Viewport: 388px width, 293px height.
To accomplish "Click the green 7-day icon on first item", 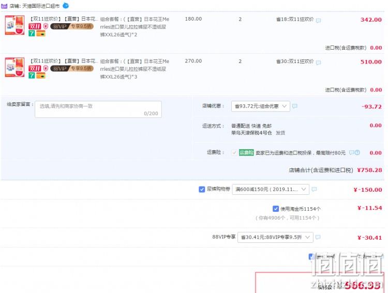I will pos(32,34).
